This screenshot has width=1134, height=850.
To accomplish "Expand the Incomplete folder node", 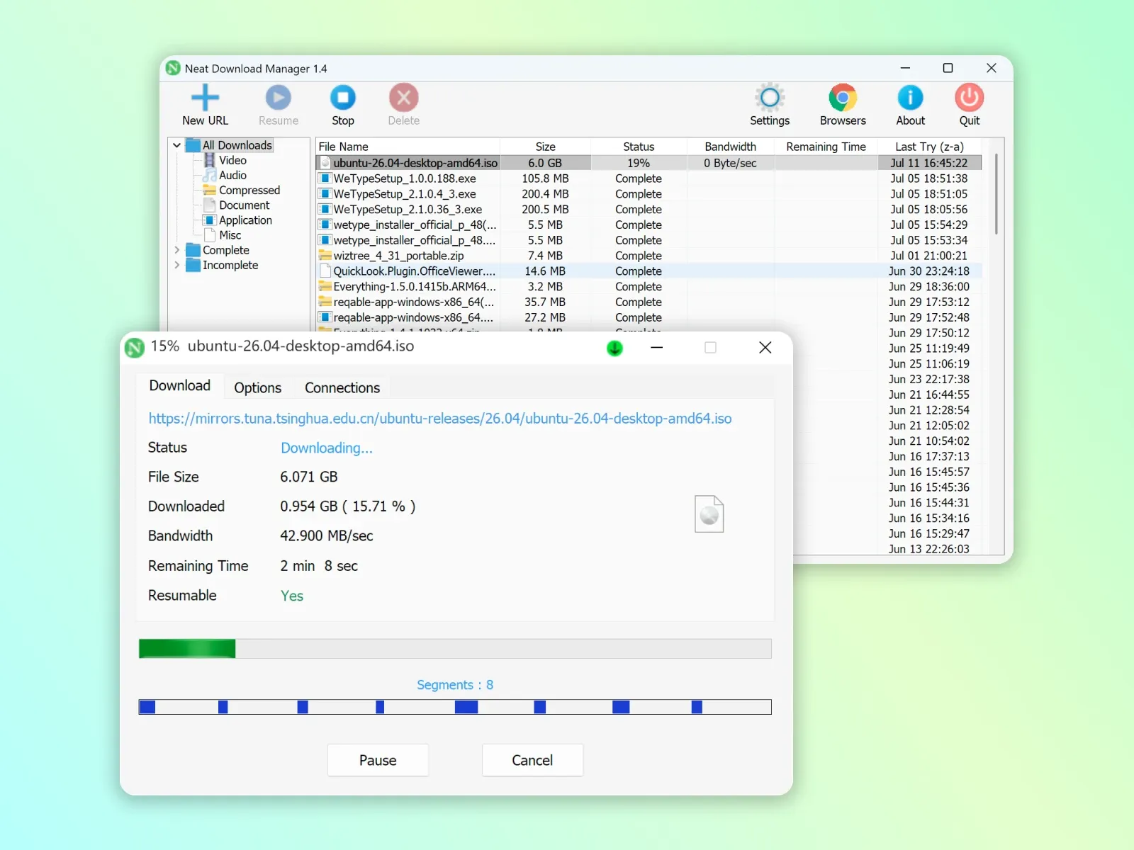I will (x=176, y=265).
